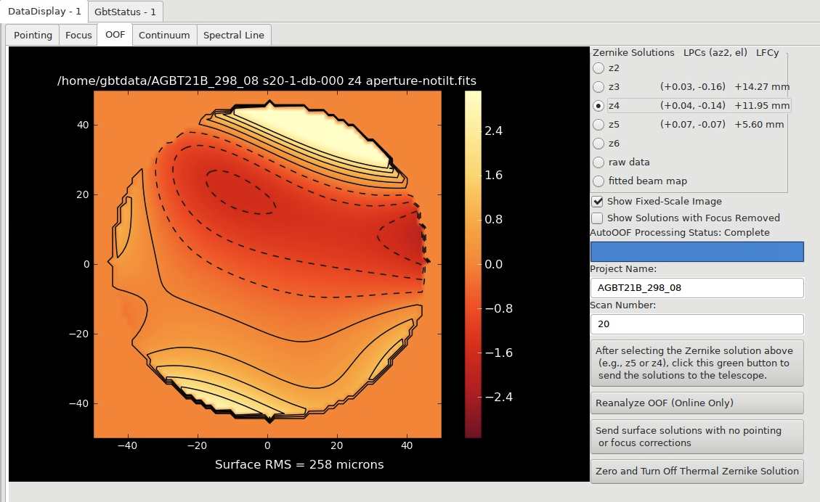Uncheck Show Fixed-Scale Image
The width and height of the screenshot is (820, 502).
tap(597, 202)
